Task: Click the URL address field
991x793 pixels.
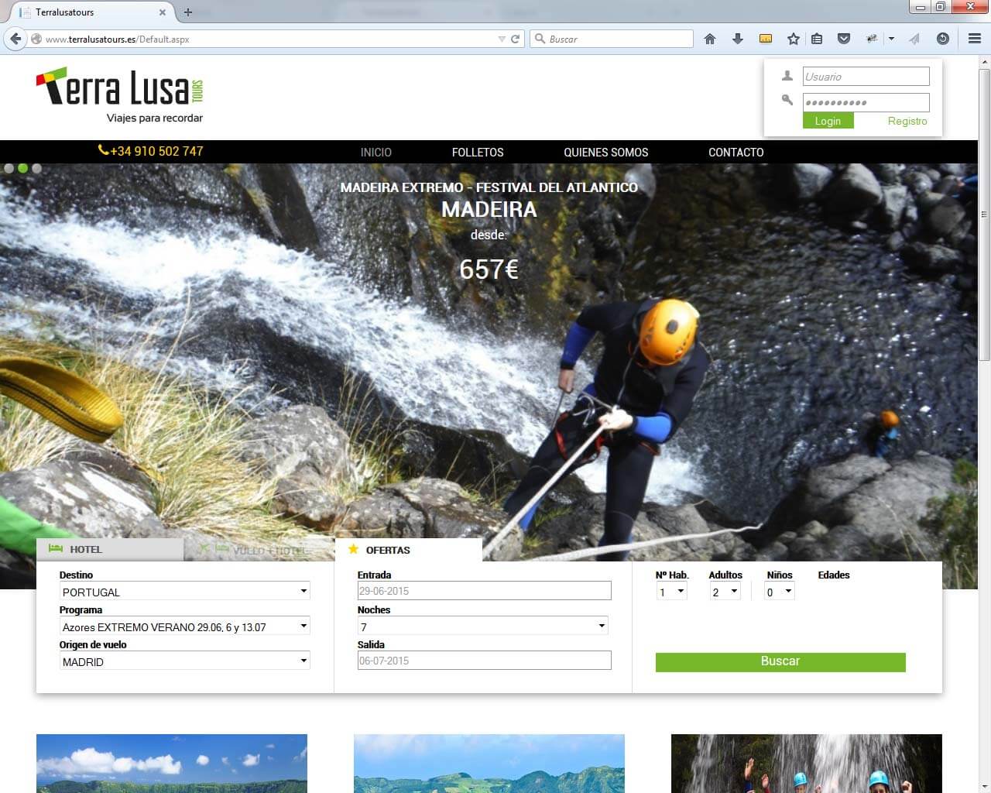Action: [267, 39]
